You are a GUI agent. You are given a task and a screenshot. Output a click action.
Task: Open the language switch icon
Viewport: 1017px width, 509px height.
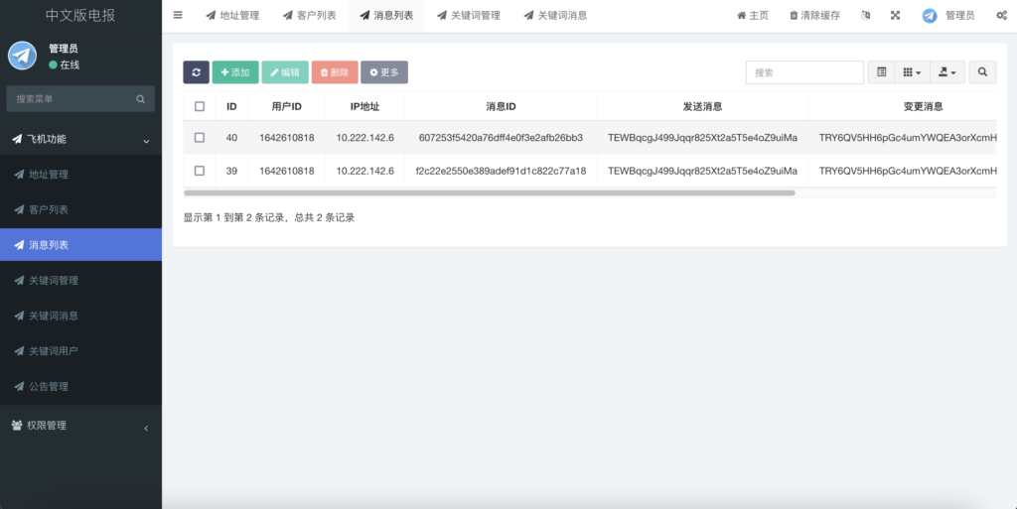point(865,16)
